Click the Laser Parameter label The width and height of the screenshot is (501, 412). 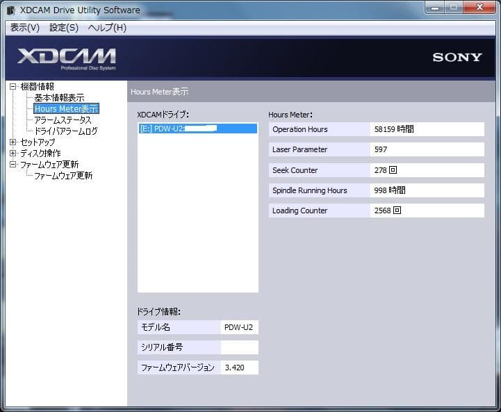(299, 149)
